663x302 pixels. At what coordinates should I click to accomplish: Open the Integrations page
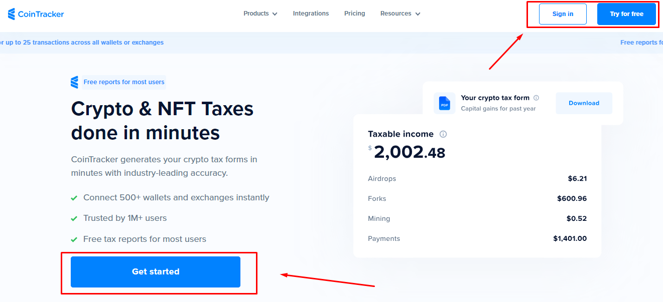click(x=311, y=14)
